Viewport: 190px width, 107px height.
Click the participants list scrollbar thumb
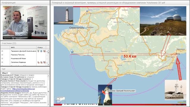pyautogui.click(x=48, y=53)
